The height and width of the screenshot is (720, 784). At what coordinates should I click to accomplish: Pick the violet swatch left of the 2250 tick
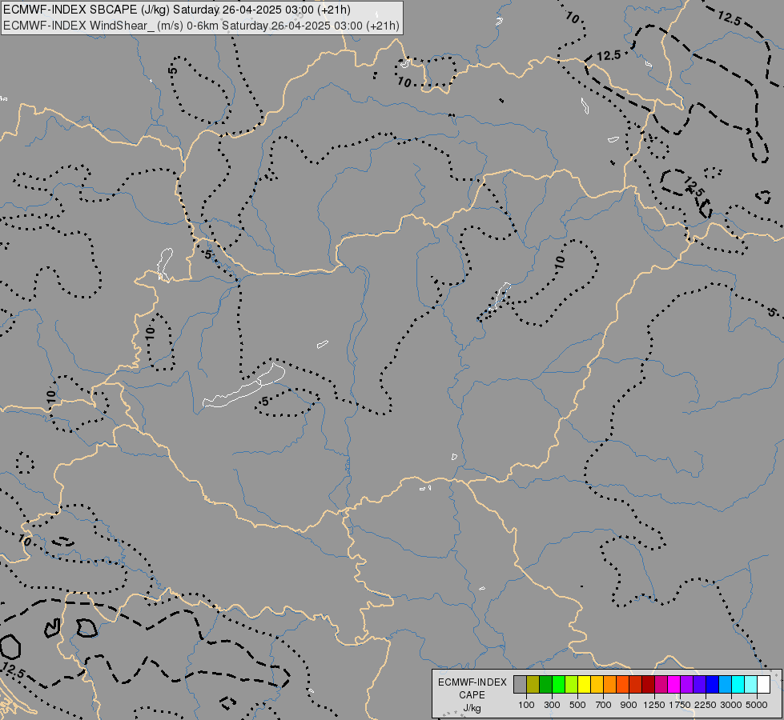point(699,684)
